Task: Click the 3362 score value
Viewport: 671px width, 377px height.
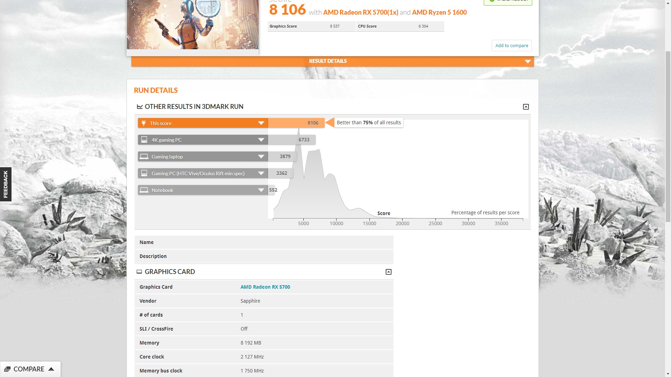Action: pos(282,173)
